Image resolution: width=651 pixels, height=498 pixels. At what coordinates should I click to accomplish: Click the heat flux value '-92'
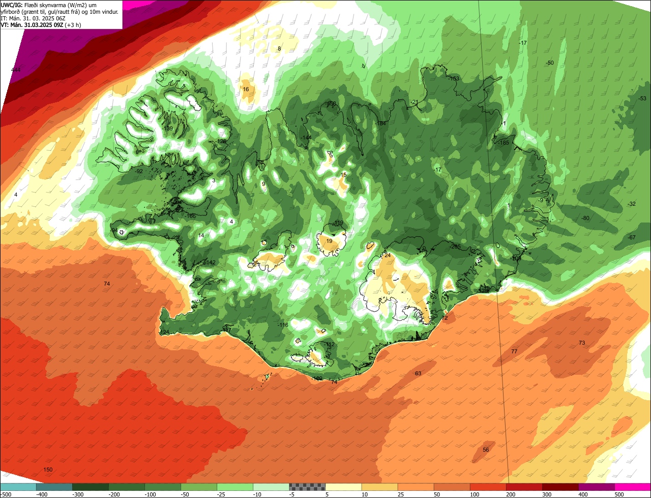(138, 171)
